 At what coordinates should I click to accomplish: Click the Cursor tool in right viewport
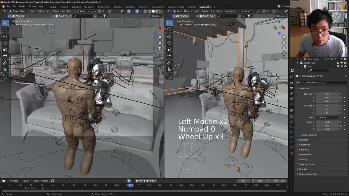[169, 29]
